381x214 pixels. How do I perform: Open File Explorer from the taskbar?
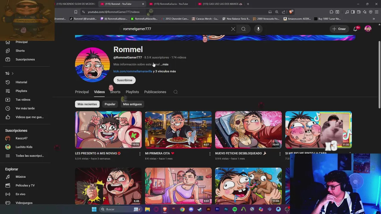click(x=147, y=209)
